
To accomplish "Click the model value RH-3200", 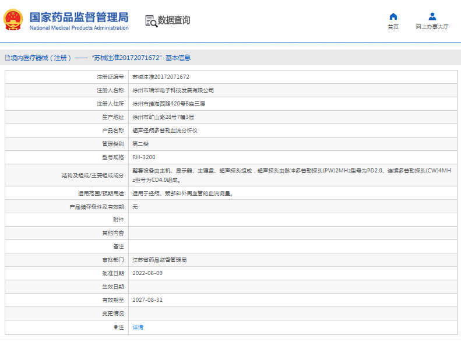I will pos(144,157).
